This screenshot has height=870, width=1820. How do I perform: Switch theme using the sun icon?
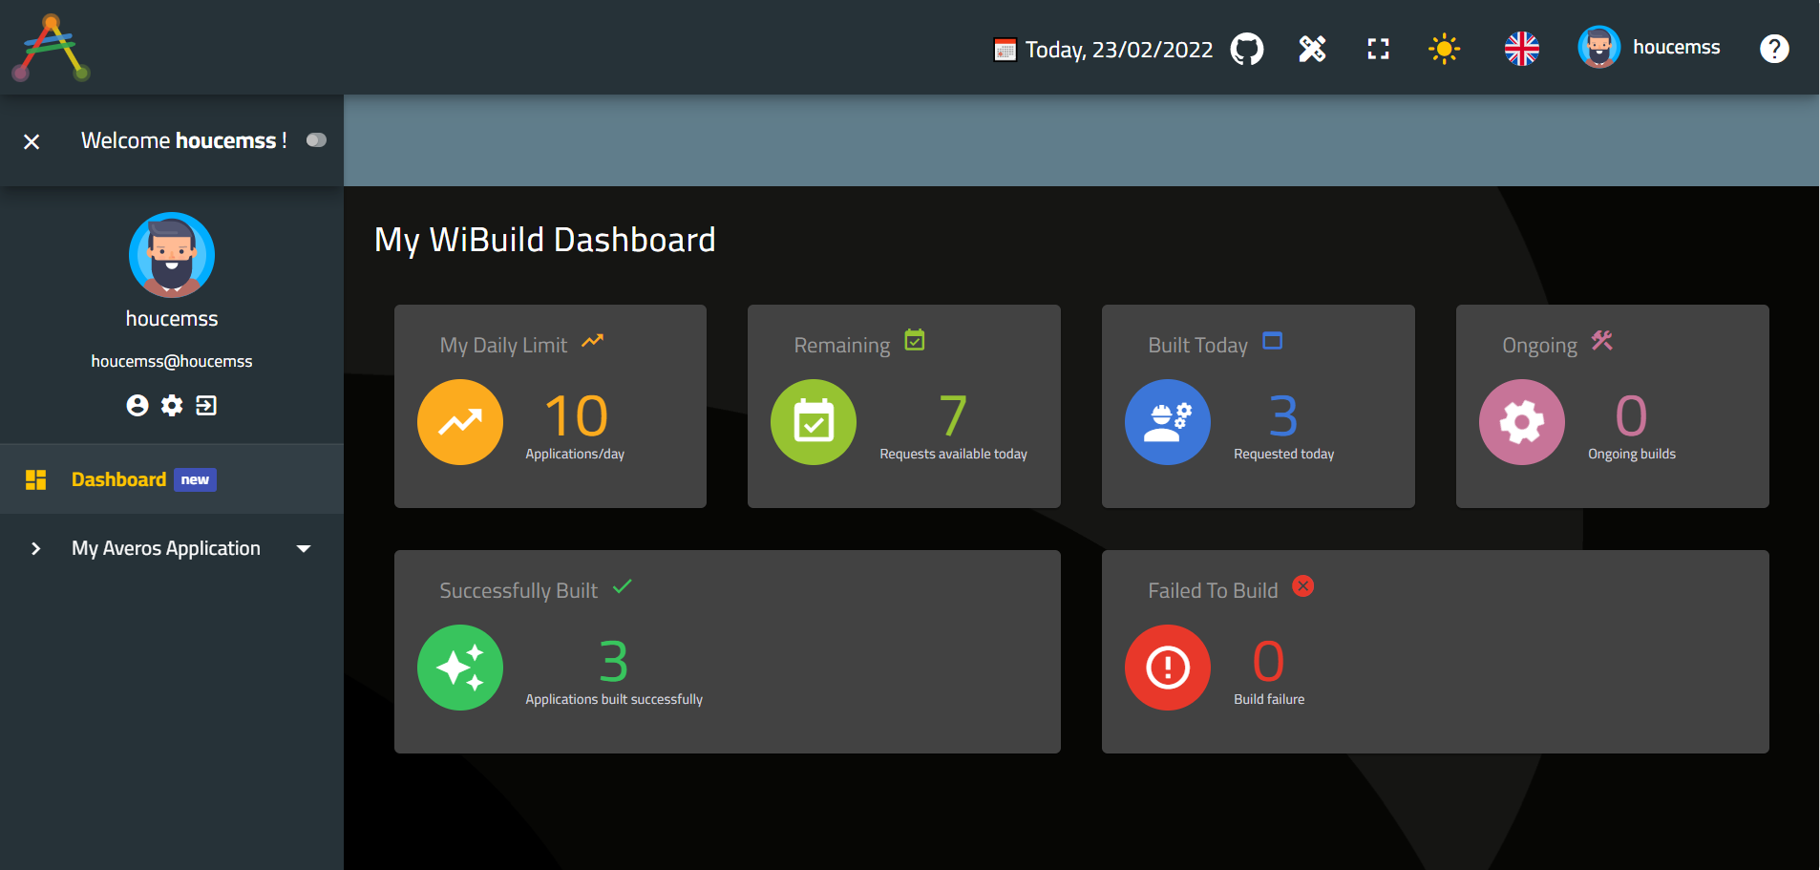1444,49
